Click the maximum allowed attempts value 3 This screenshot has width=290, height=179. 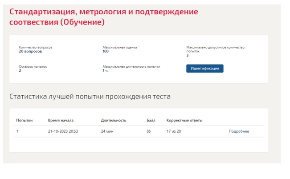pyautogui.click(x=188, y=56)
